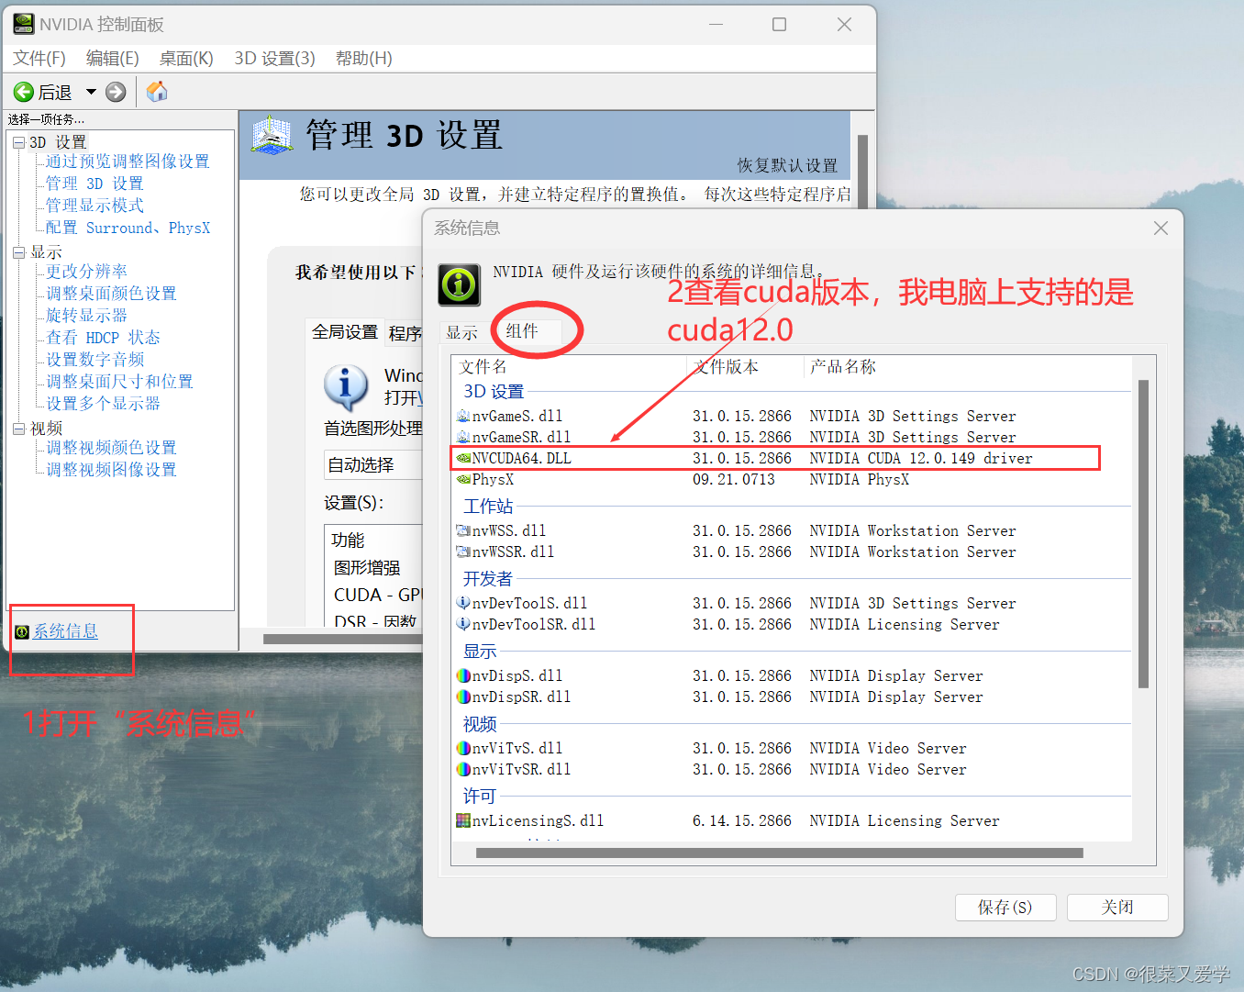Click the nvGameS.dll file icon
Image resolution: width=1244 pixels, height=992 pixels.
coord(463,416)
